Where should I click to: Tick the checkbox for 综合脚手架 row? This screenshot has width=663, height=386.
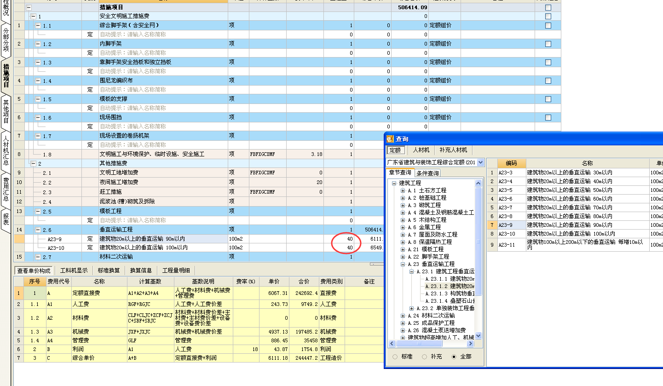click(548, 26)
